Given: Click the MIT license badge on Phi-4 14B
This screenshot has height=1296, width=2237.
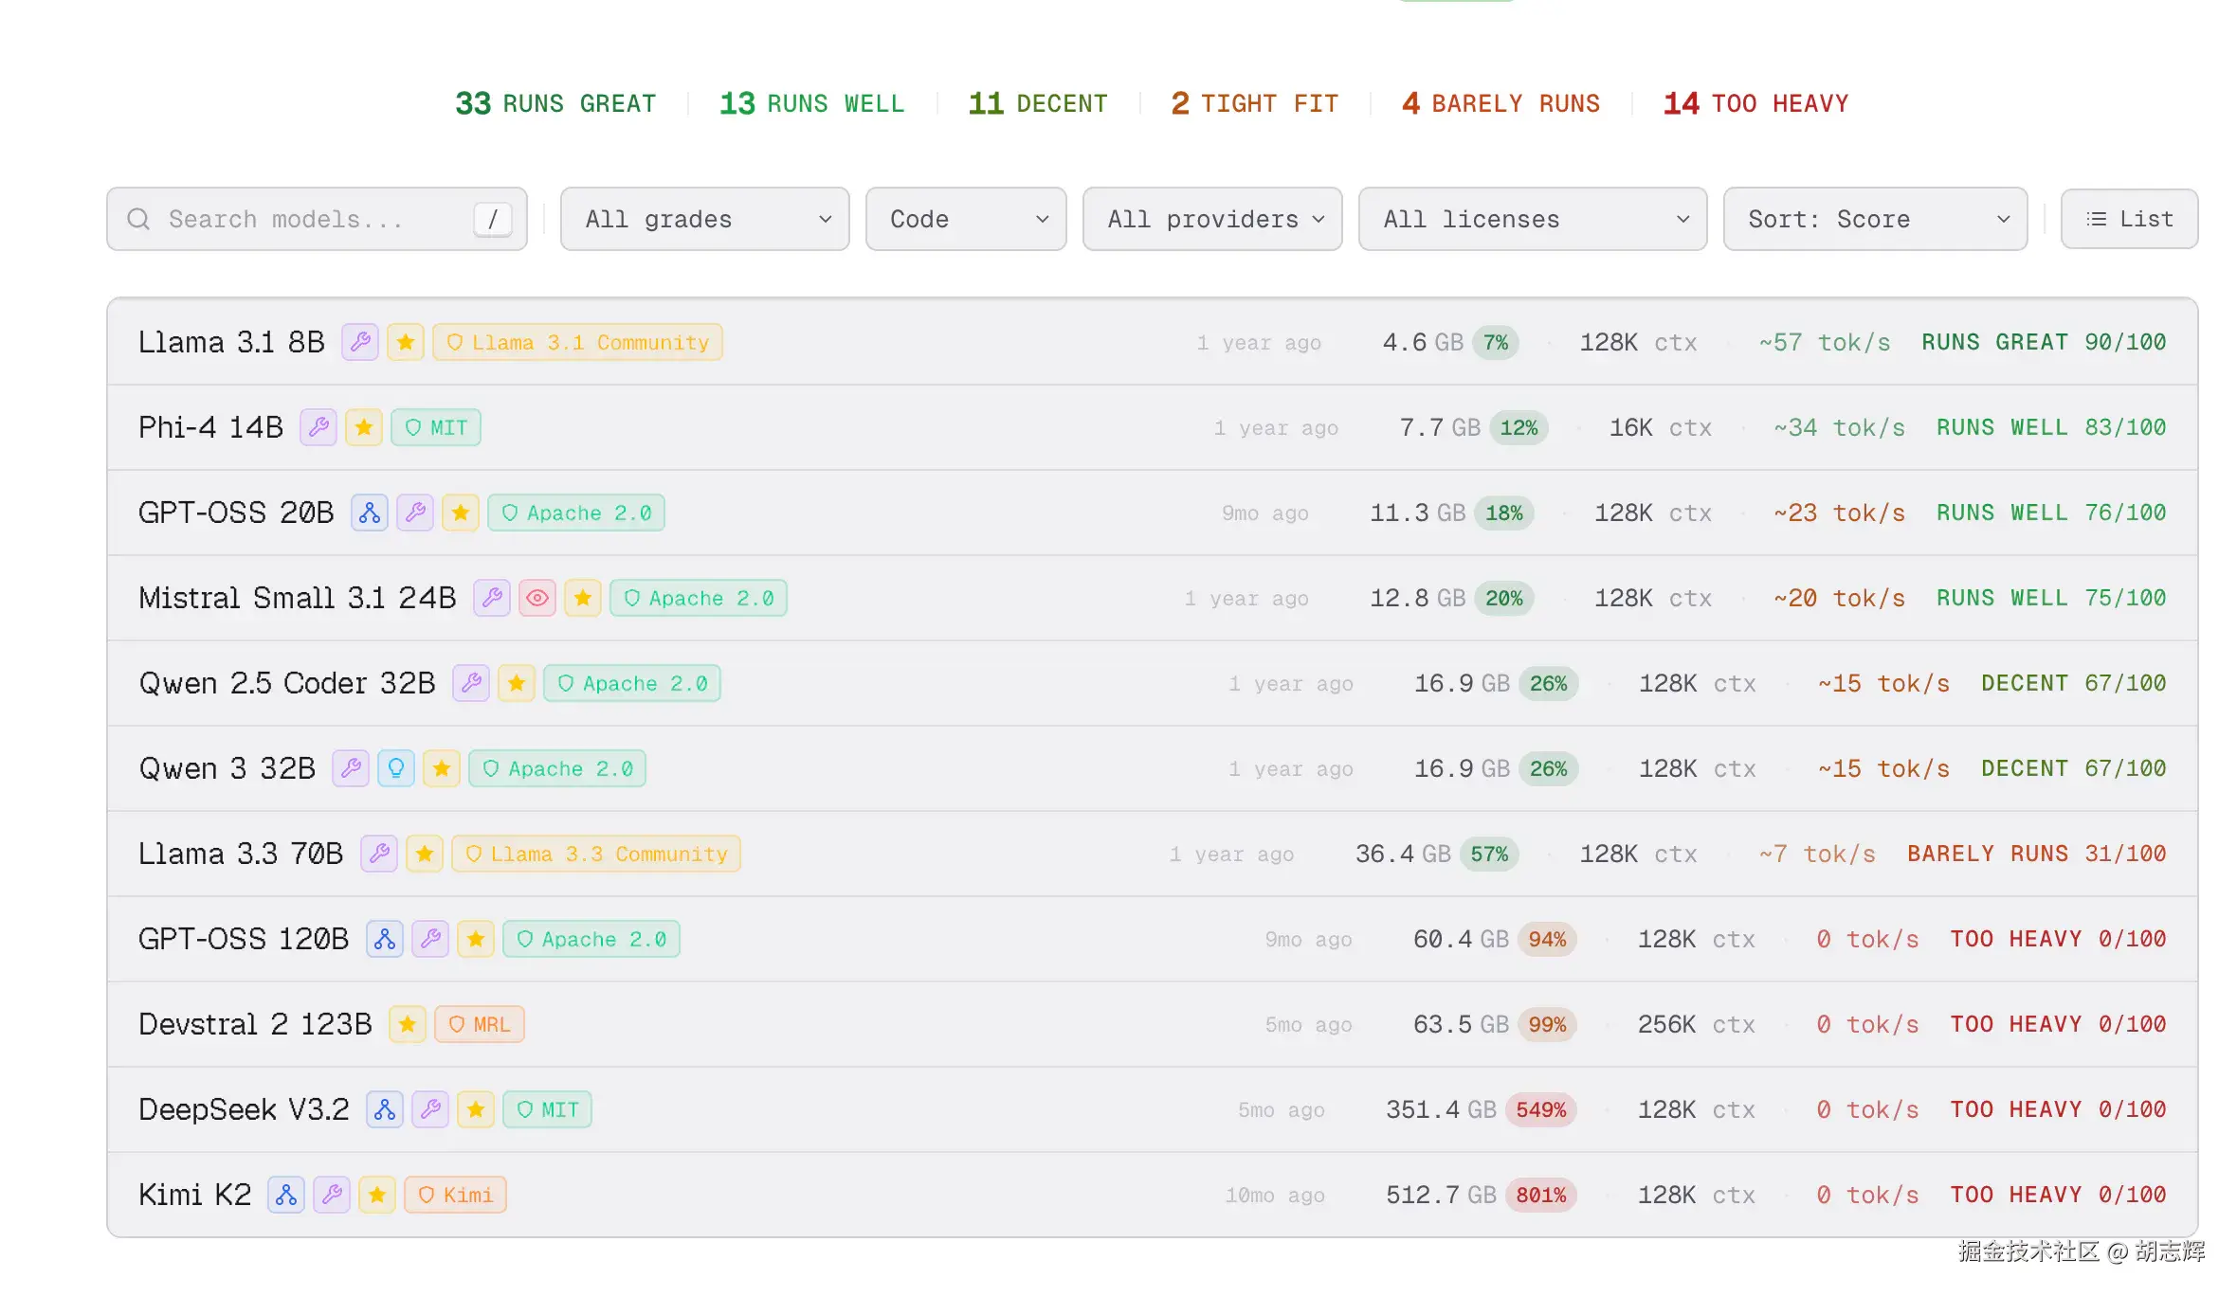Looking at the screenshot, I should click(x=436, y=427).
